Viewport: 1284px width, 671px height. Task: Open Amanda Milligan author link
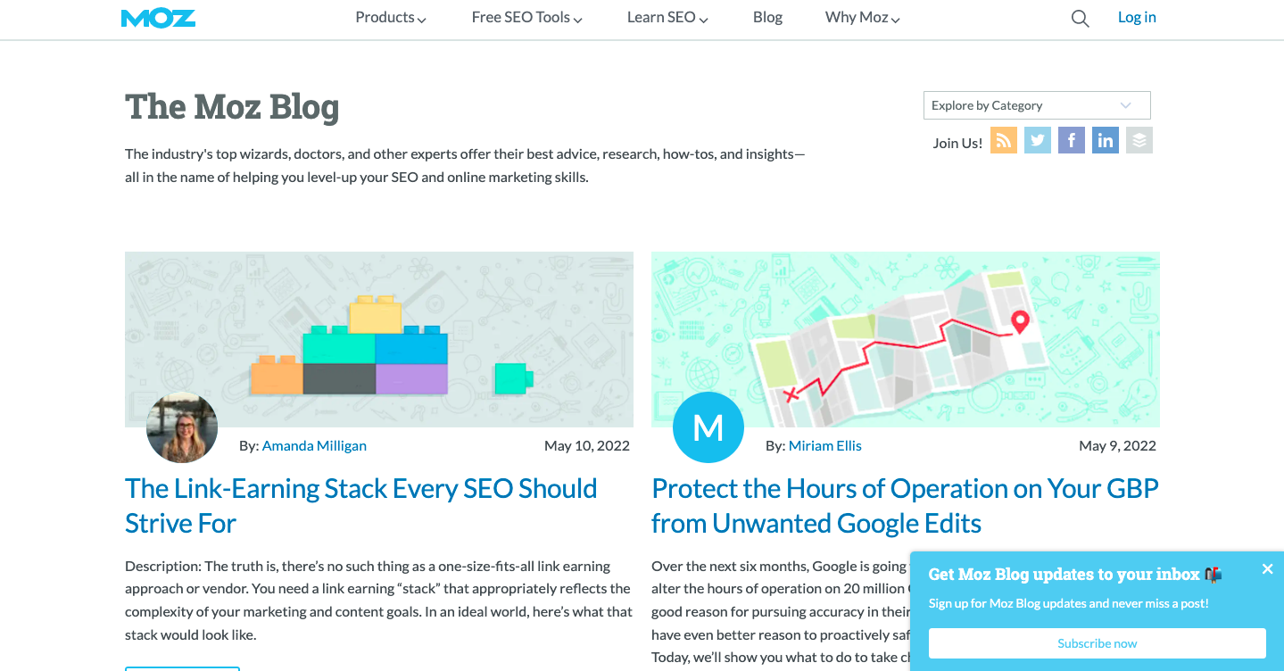[x=314, y=445]
